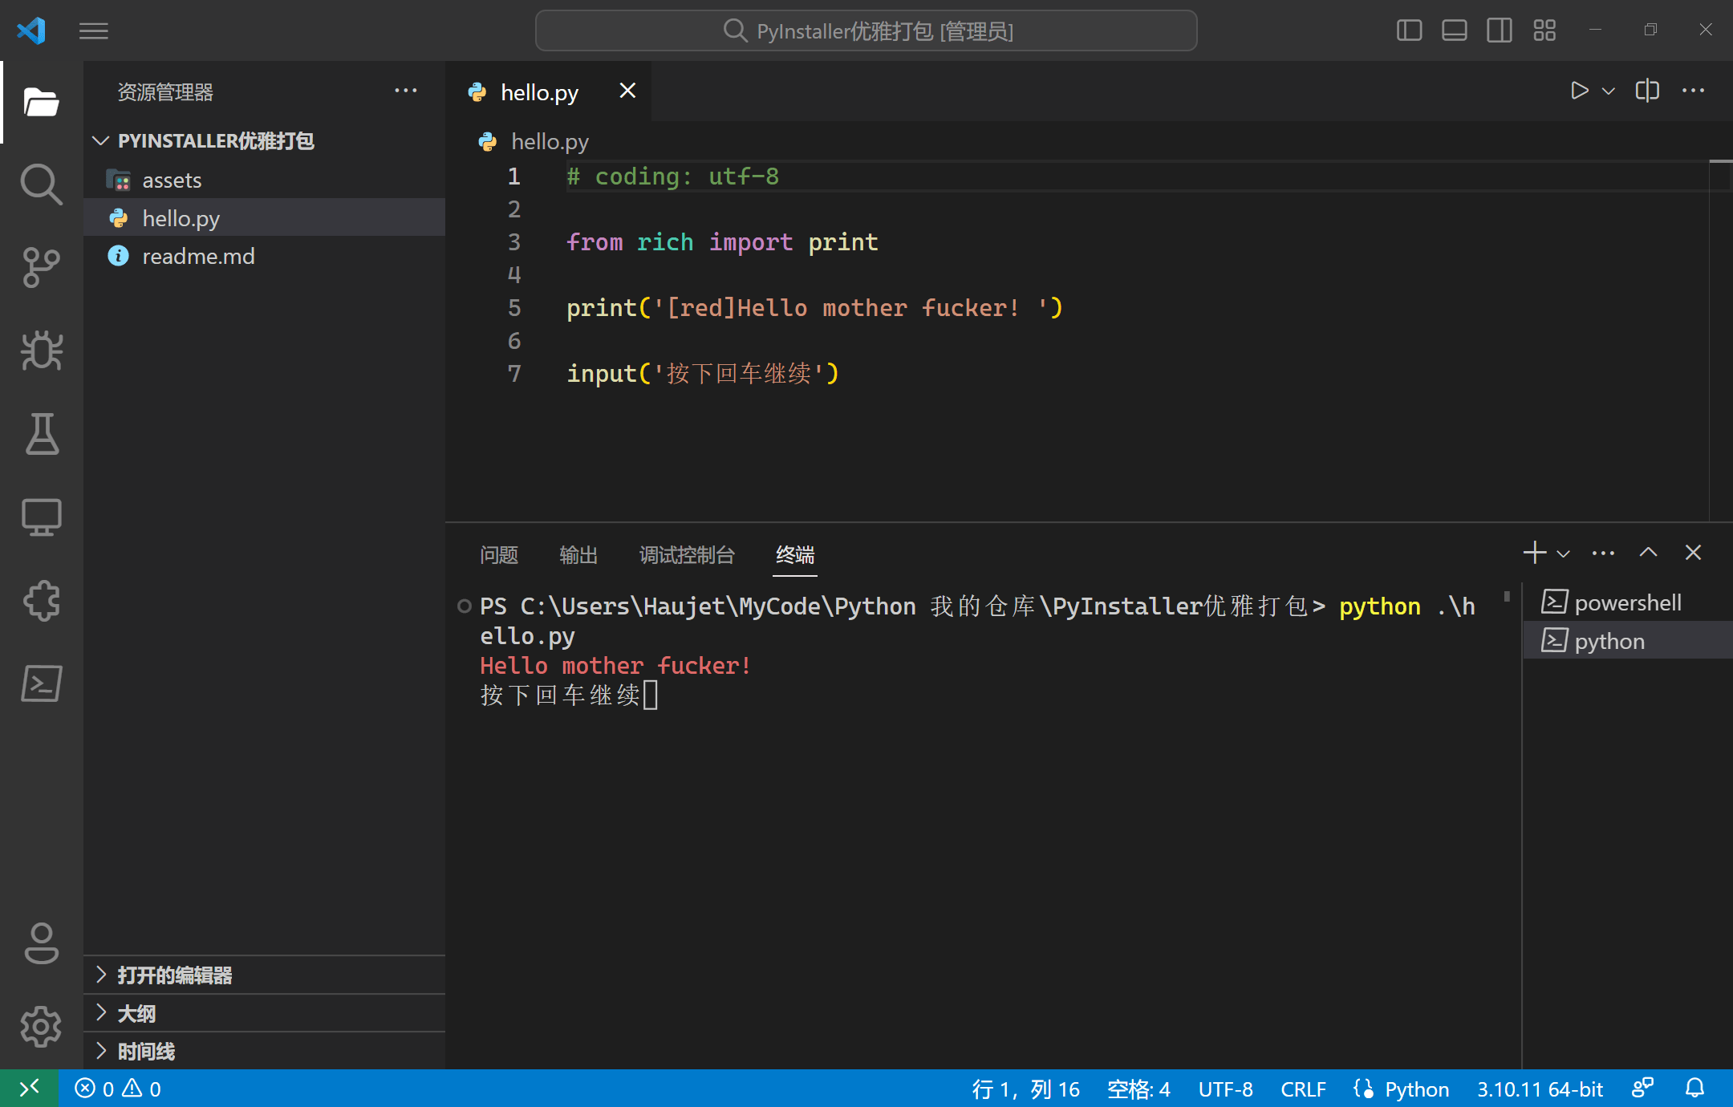Run Python file with play button
This screenshot has height=1107, width=1733.
[1579, 91]
